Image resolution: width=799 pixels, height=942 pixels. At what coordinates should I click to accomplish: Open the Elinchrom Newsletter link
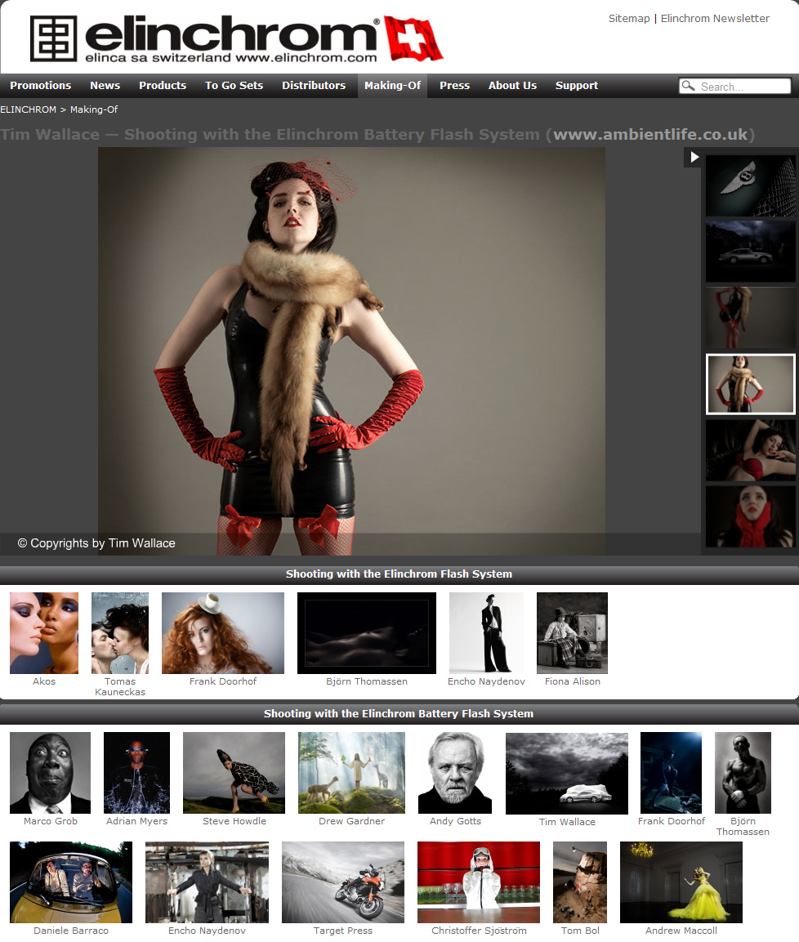715,19
